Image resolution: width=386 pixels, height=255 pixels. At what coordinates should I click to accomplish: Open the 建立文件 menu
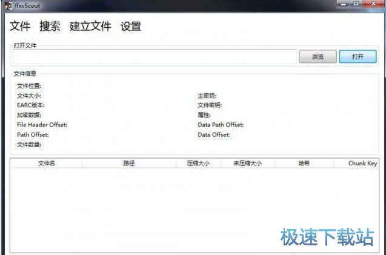[90, 27]
